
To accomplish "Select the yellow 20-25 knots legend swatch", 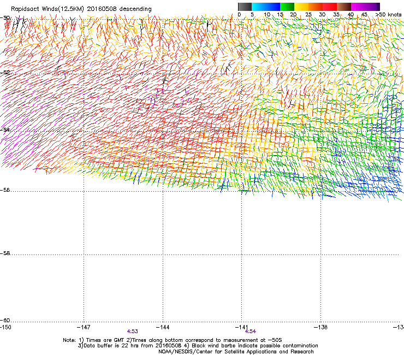I will (x=301, y=7).
